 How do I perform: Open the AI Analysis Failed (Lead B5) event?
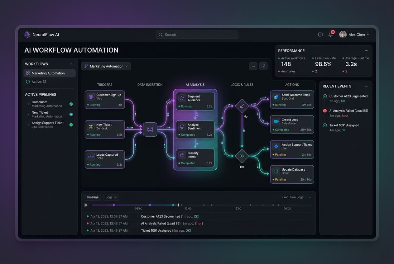tap(345, 113)
